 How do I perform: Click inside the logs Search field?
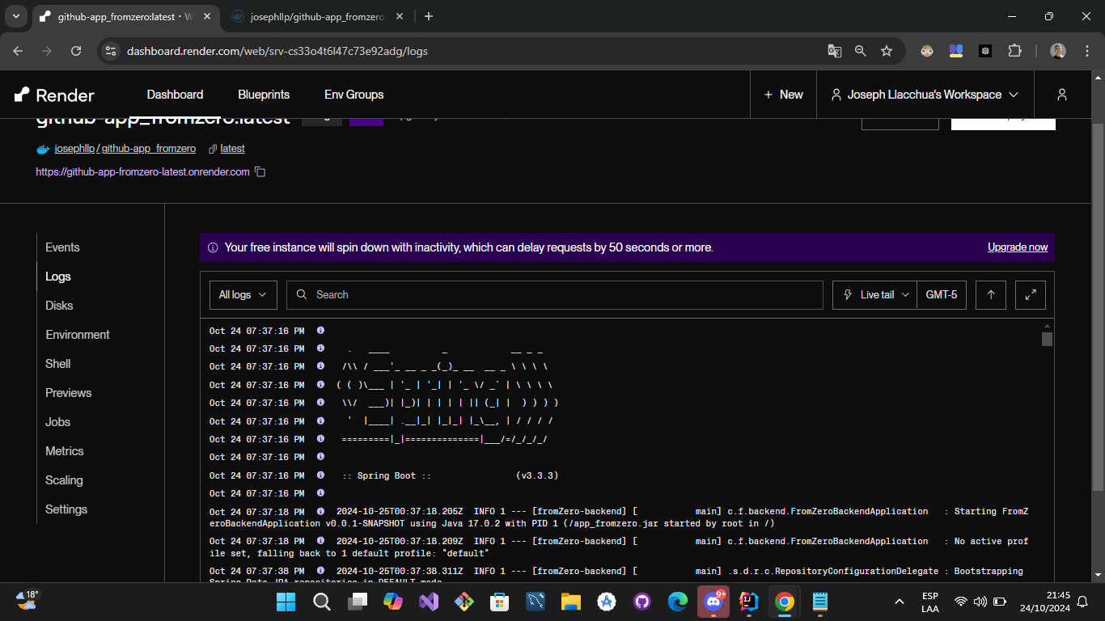click(x=554, y=295)
